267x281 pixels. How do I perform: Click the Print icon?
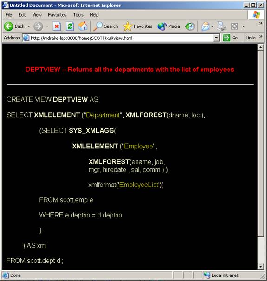[221, 26]
